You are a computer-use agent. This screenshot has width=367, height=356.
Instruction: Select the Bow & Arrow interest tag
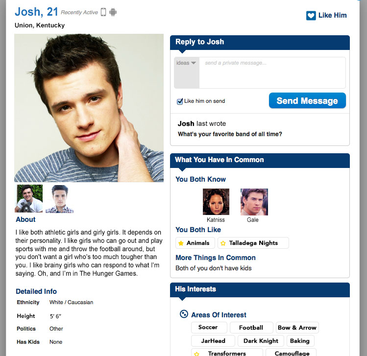pos(297,328)
